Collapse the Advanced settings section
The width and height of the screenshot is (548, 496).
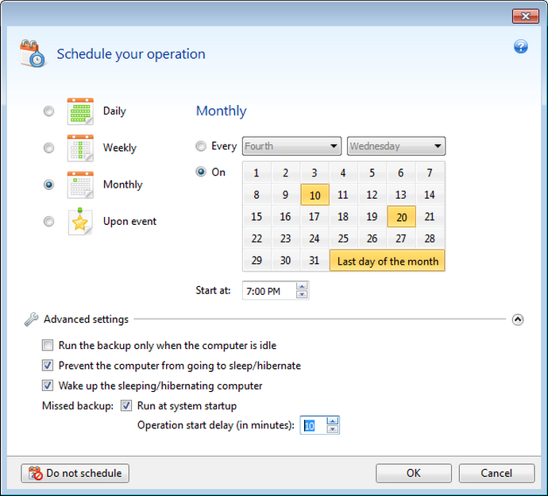click(x=518, y=320)
